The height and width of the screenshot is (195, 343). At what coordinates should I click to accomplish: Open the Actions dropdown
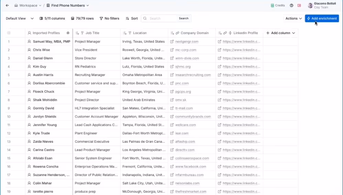[x=294, y=18]
